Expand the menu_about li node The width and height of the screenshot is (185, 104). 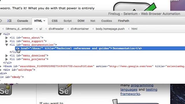(x=7, y=38)
